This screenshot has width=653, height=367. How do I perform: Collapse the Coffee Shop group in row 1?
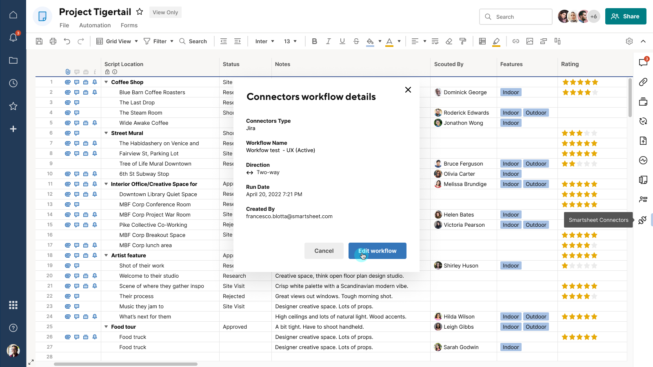point(106,82)
